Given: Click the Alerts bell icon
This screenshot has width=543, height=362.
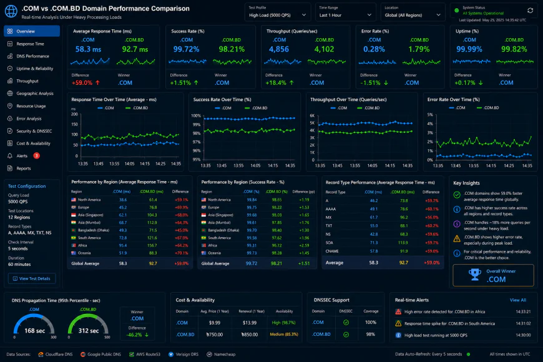Looking at the screenshot, I should tap(10, 156).
